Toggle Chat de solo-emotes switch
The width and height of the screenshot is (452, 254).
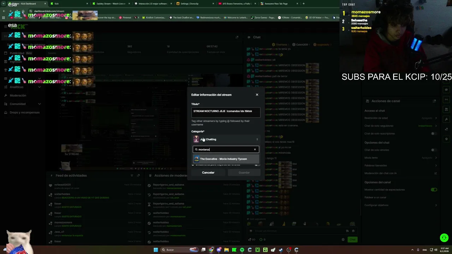434,150
